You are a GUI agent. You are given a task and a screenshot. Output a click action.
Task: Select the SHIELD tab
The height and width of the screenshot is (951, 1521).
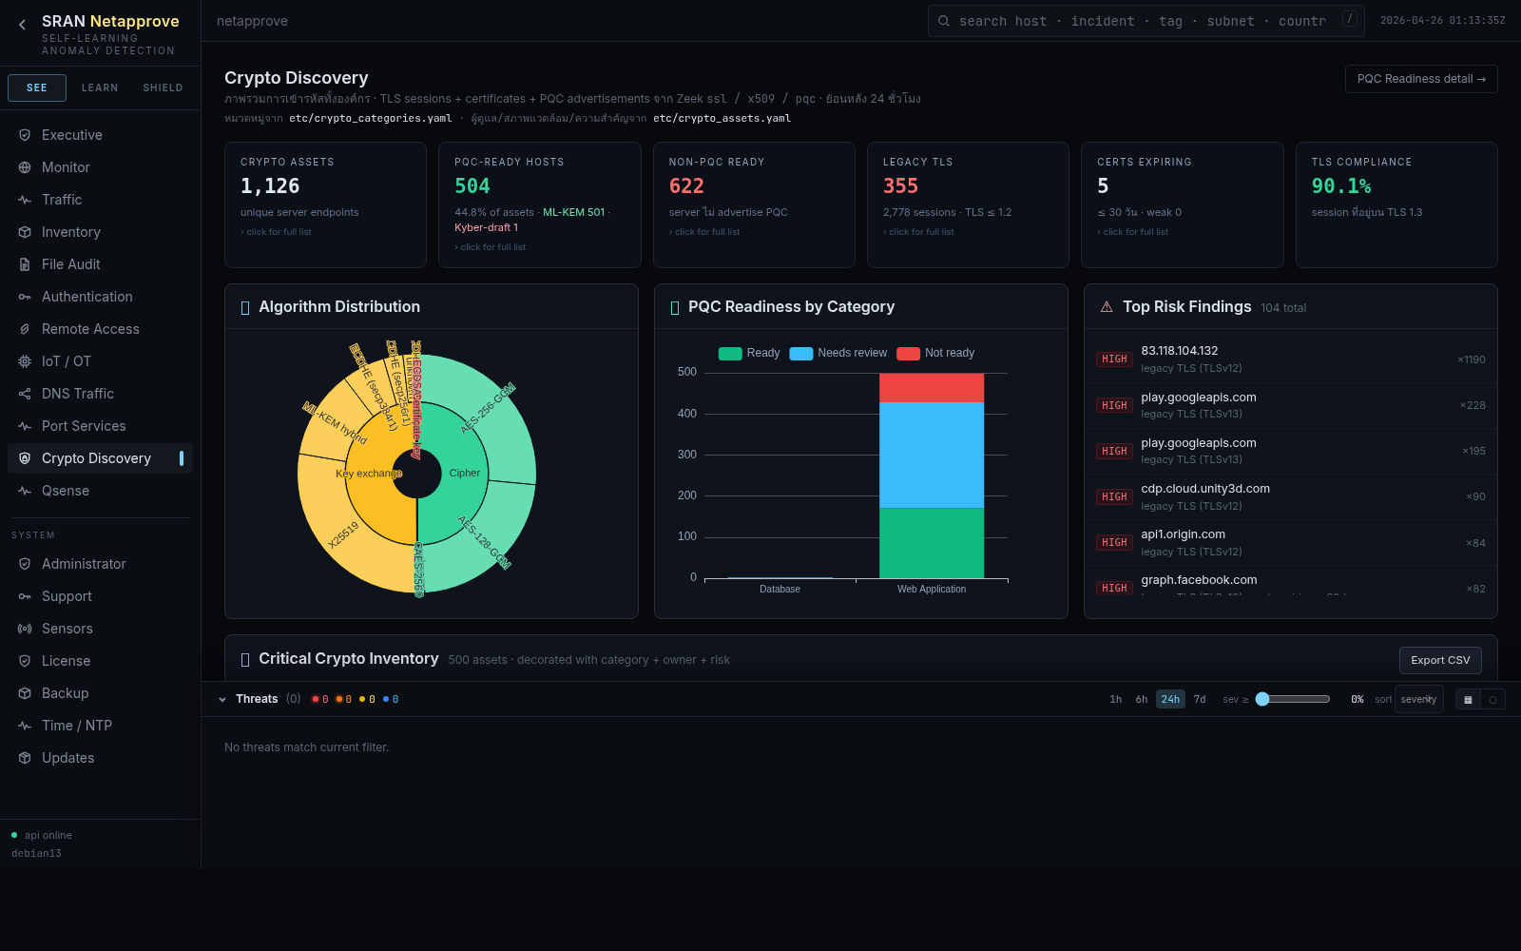(x=163, y=87)
